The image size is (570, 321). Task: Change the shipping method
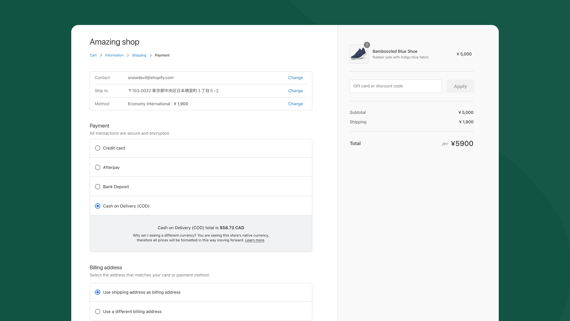pyautogui.click(x=295, y=104)
